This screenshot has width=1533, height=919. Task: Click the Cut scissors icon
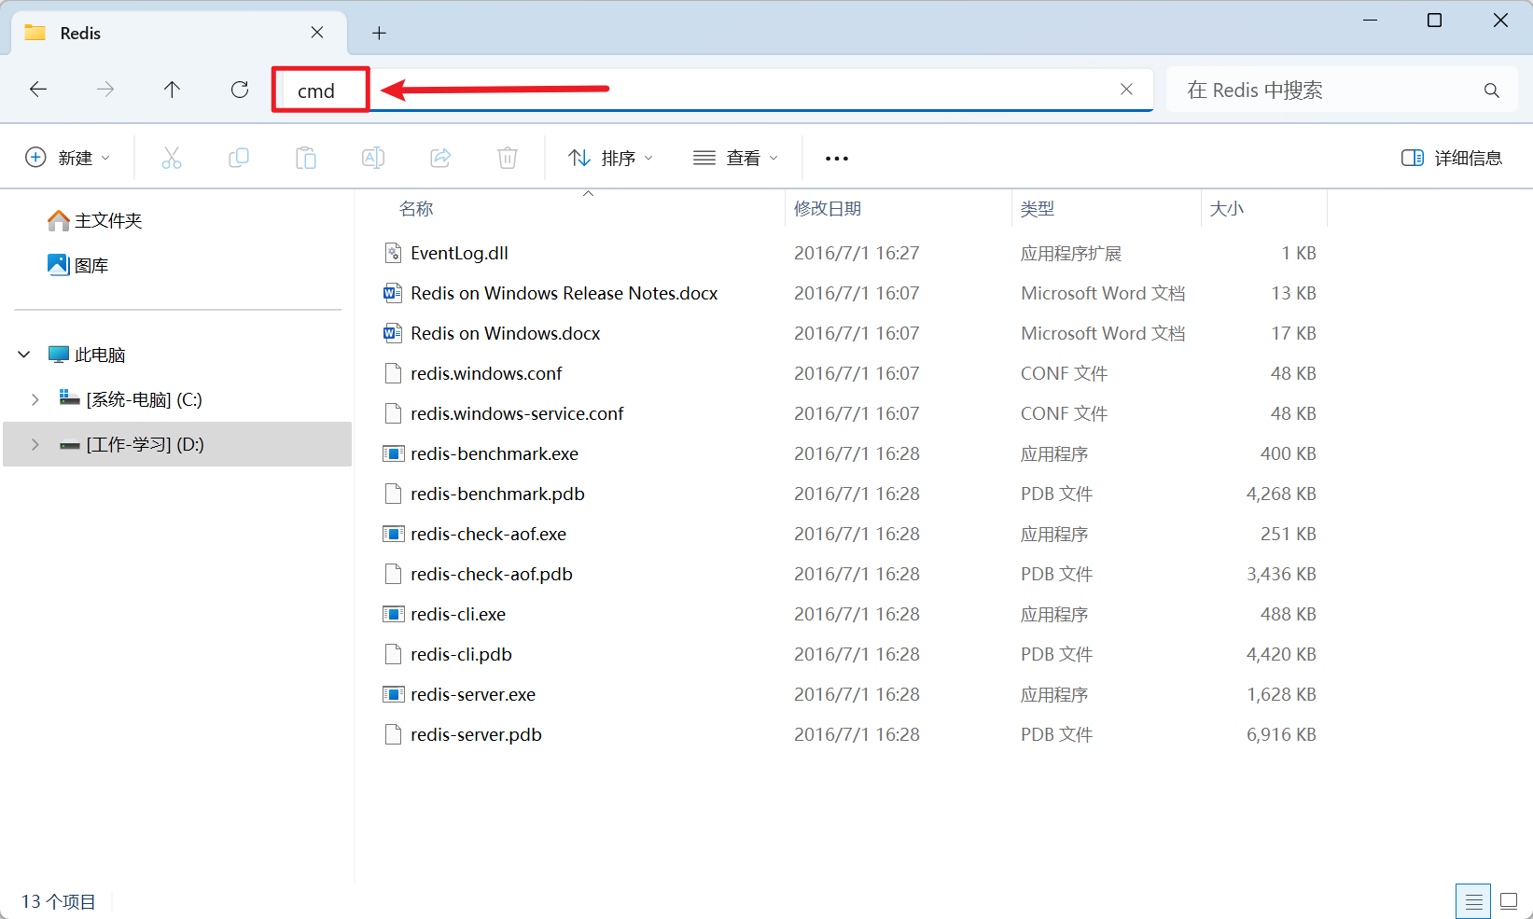click(x=172, y=158)
